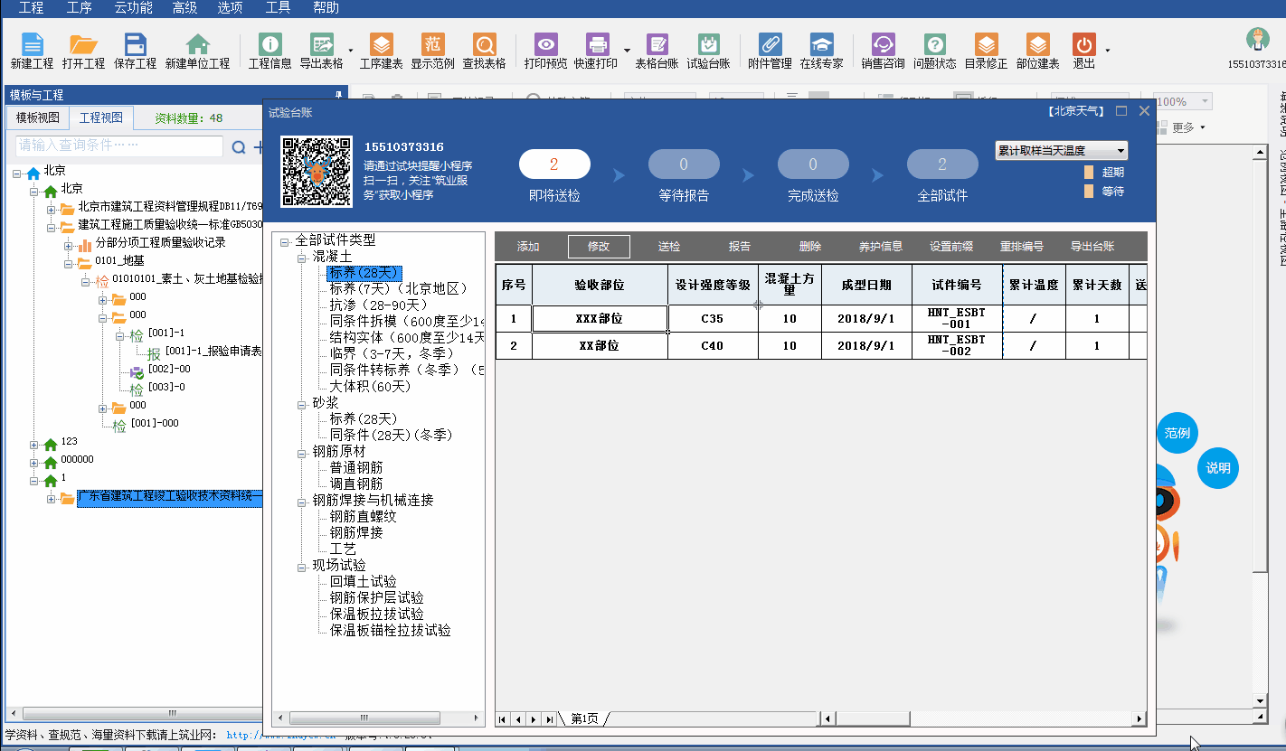Click the 保存工程 save icon

[x=136, y=44]
